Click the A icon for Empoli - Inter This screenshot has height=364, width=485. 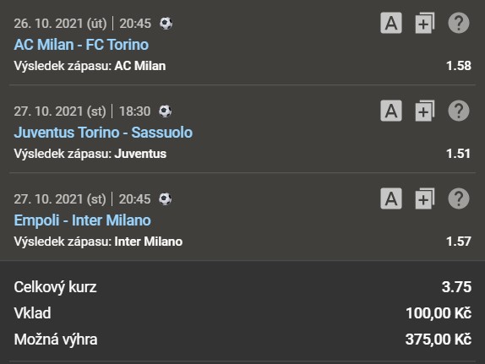[391, 198]
